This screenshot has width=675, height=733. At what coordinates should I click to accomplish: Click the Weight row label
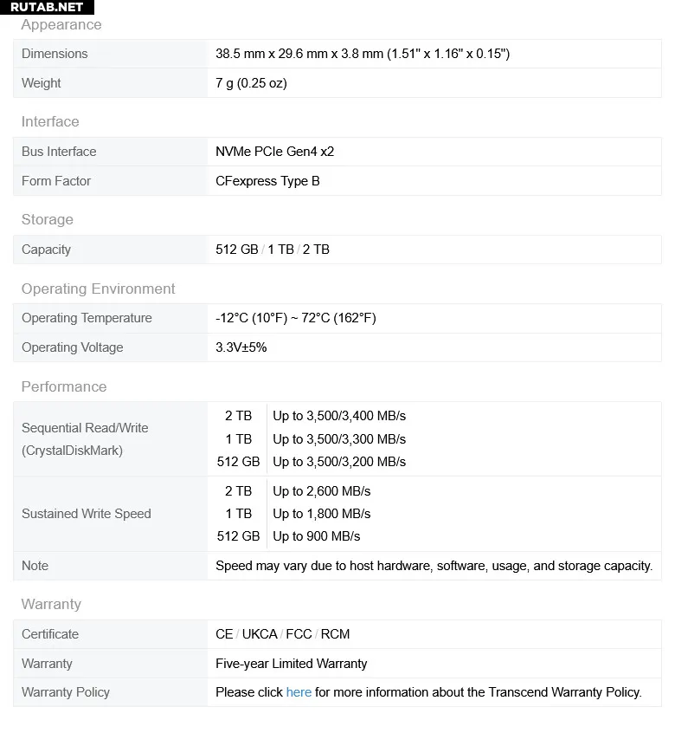point(42,83)
